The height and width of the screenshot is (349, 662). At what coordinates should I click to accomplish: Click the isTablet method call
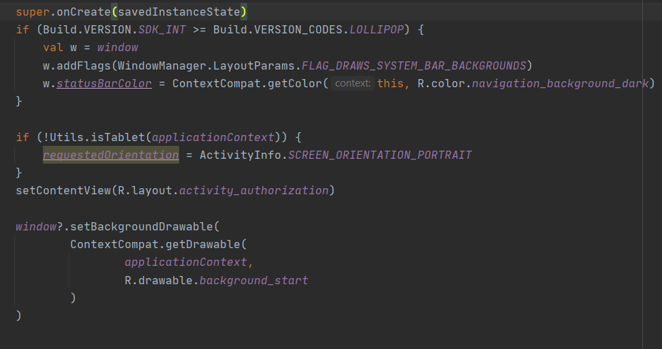pyautogui.click(x=118, y=137)
